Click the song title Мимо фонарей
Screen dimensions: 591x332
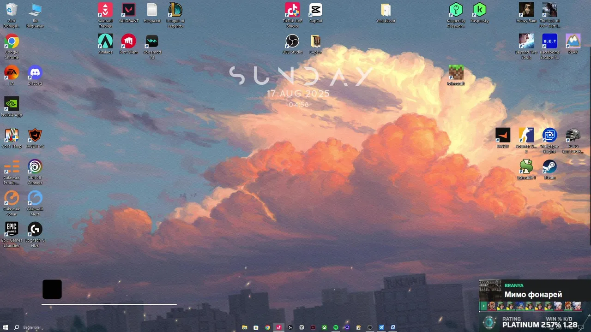pos(533,295)
